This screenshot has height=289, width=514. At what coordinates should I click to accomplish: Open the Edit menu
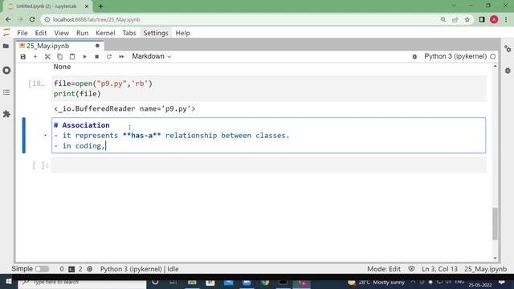(41, 33)
